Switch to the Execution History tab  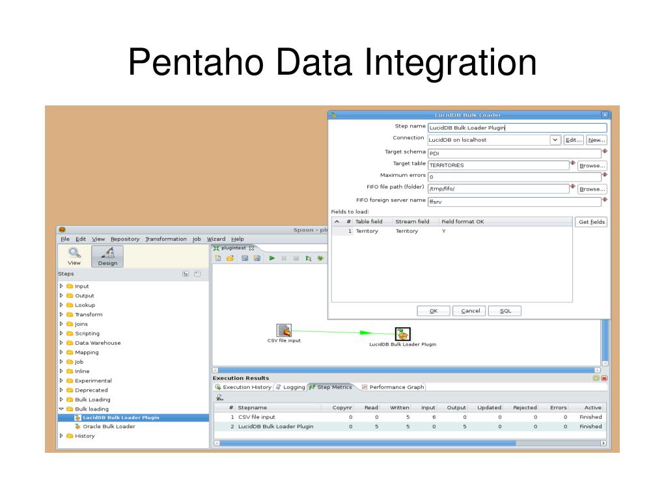pos(243,387)
